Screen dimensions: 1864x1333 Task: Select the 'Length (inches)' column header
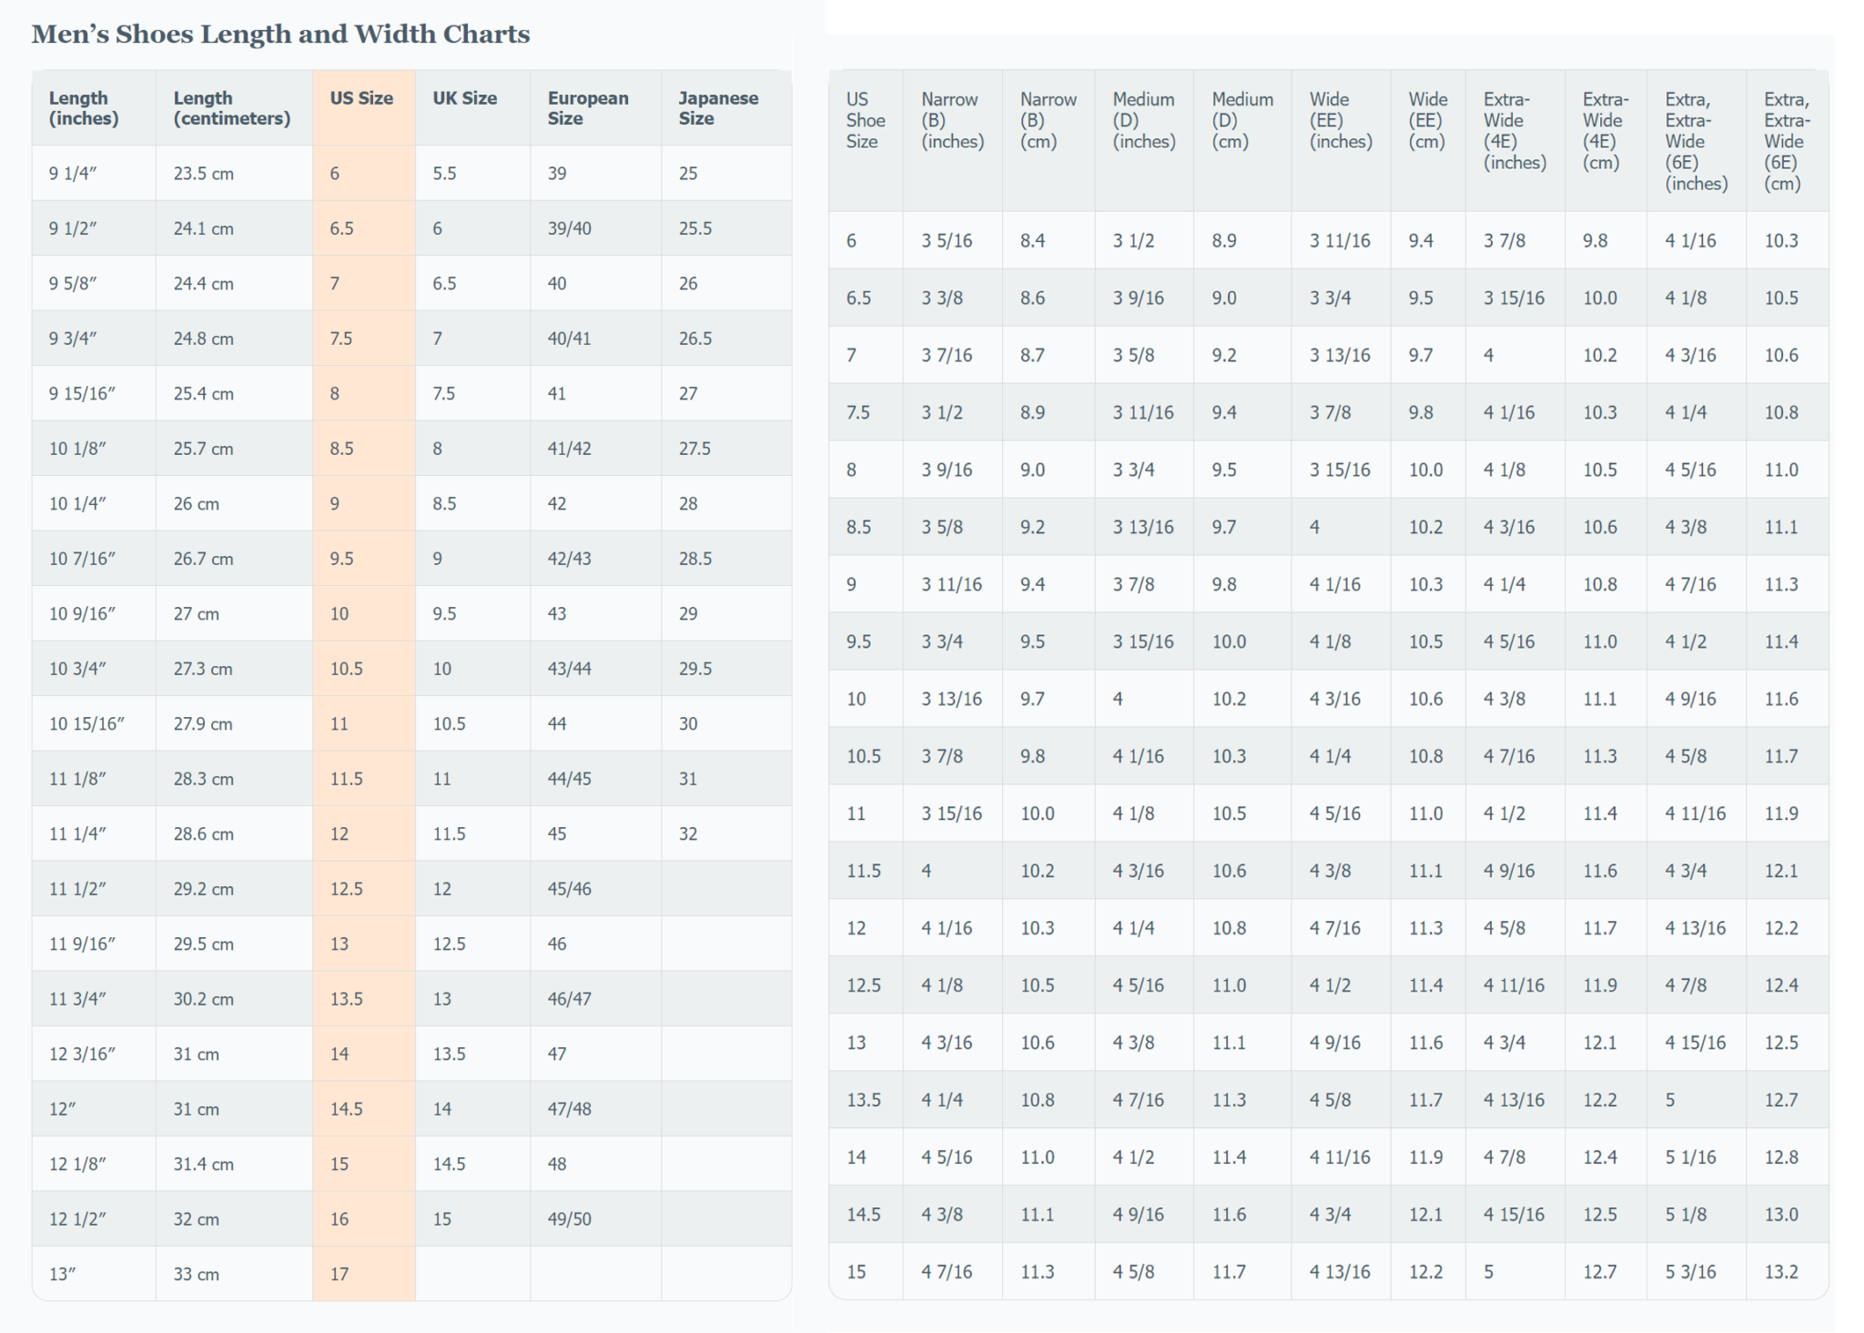(83, 108)
